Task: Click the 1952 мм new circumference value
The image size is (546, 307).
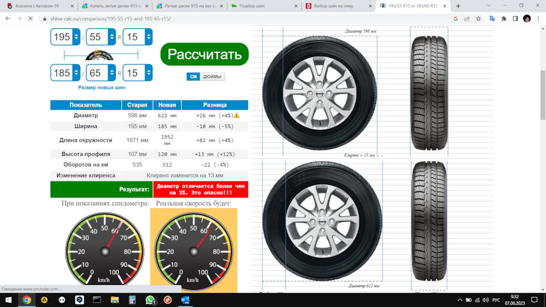Action: point(167,140)
